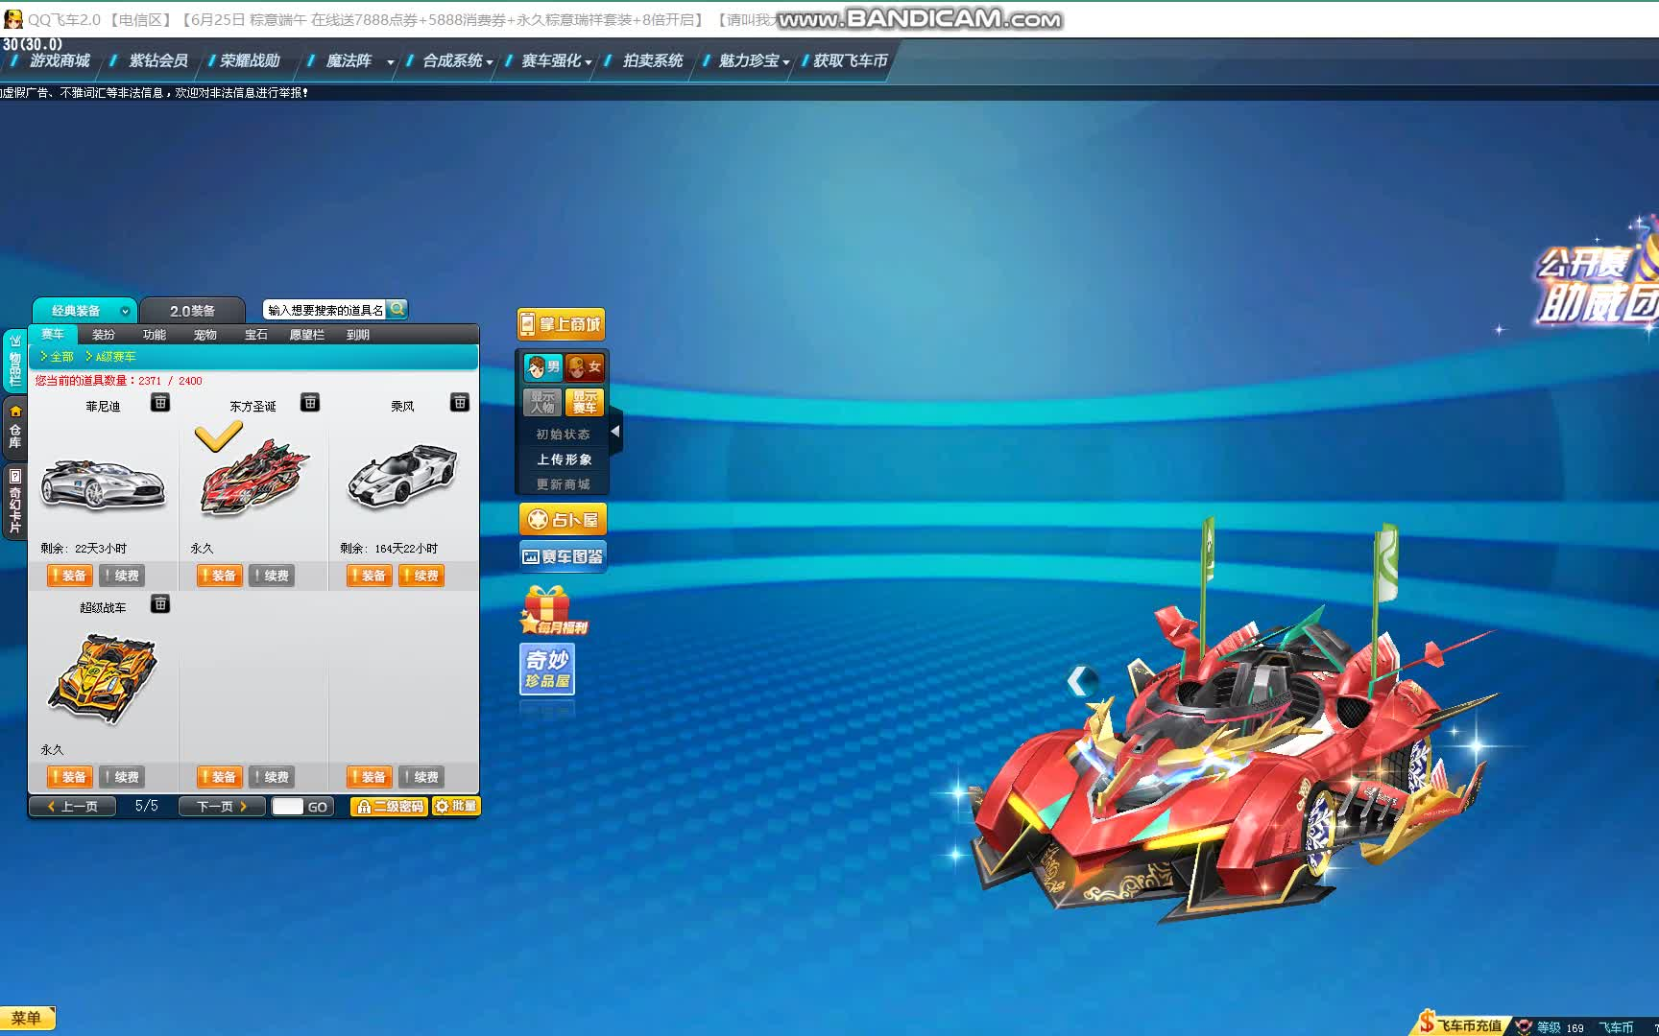This screenshot has height=1036, width=1659.
Task: Select the male 男 character toggle
Action: [x=543, y=366]
